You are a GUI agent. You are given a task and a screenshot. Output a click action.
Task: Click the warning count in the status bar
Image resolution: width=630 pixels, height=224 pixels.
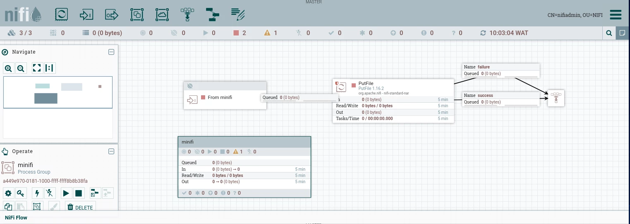[271, 33]
